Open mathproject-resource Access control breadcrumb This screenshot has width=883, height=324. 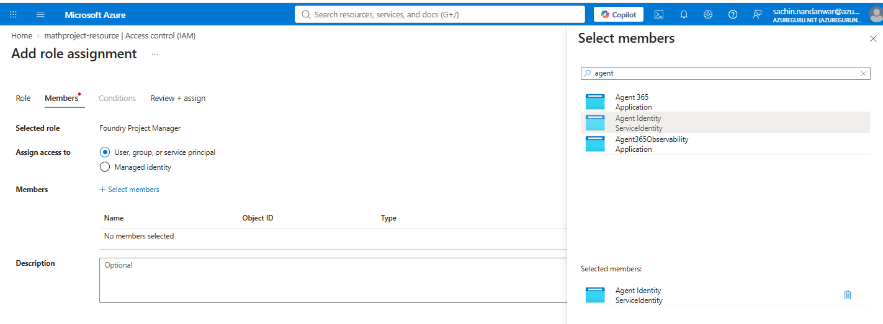[120, 35]
